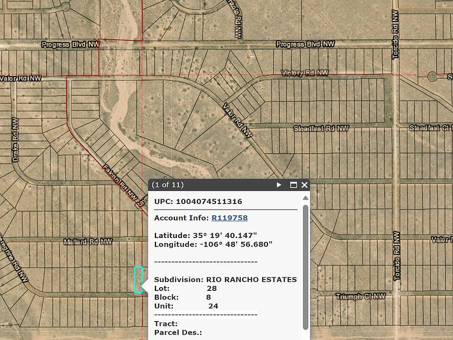Click the Steadfast Ct NW label
Viewport: 453px width, 340px height.
point(430,128)
